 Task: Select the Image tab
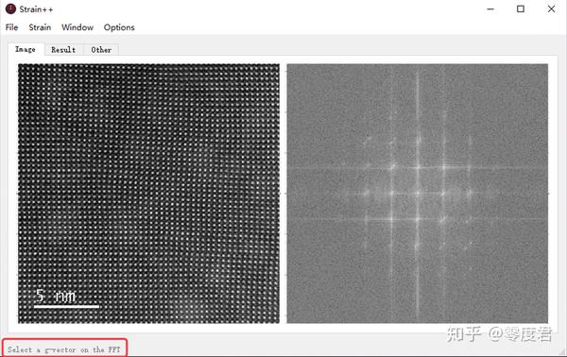tap(26, 49)
